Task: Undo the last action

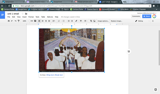Action: coord(12,21)
